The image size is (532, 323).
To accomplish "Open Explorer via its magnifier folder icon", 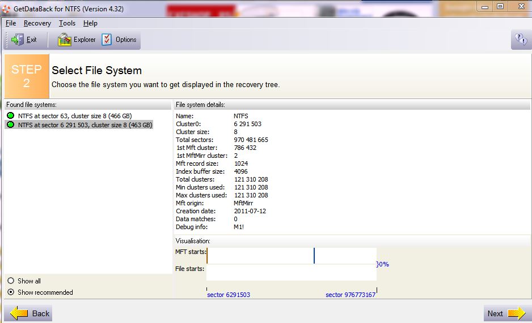I will click(x=65, y=40).
